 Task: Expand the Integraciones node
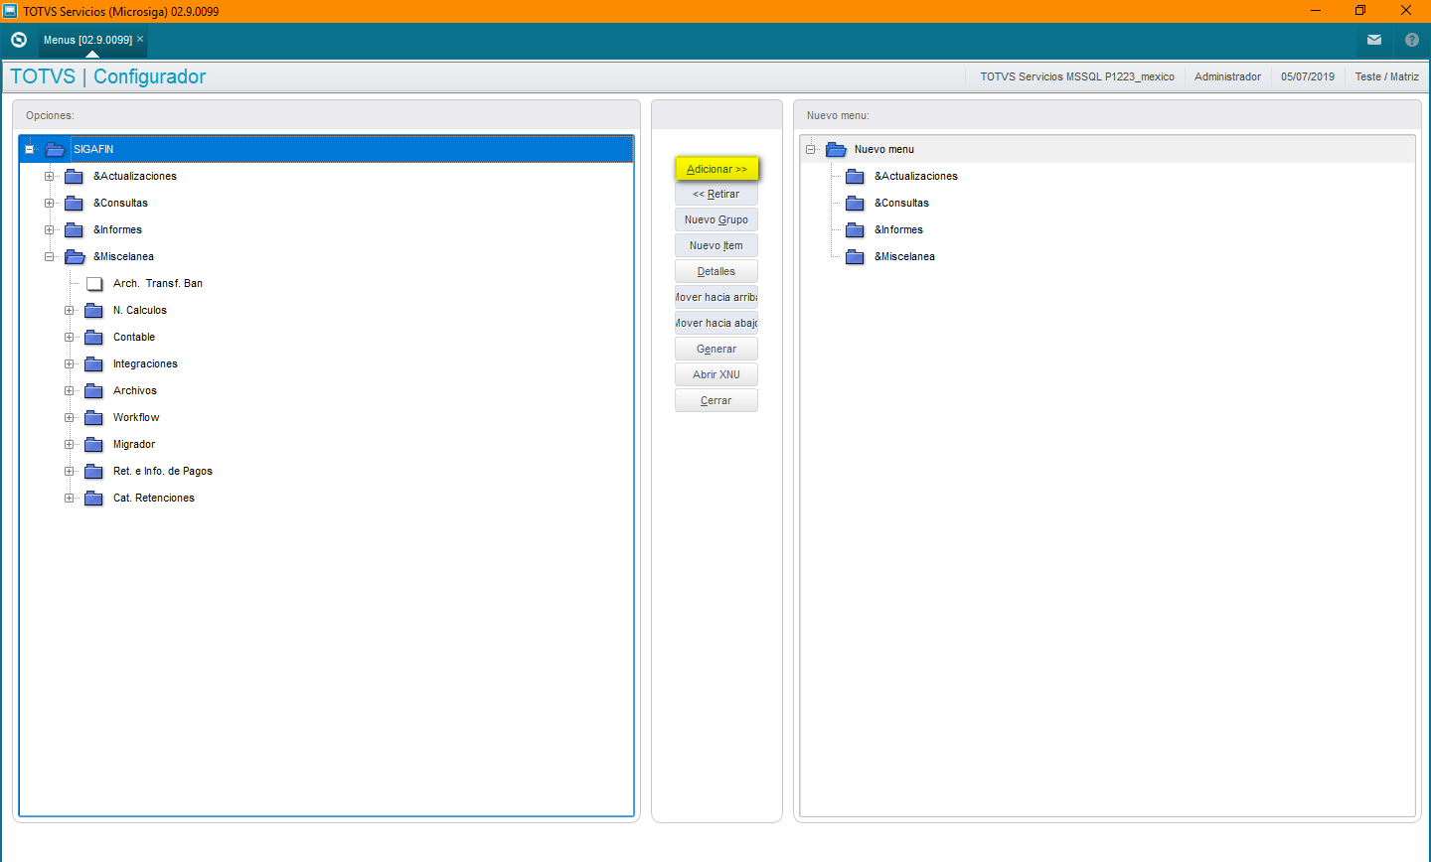(x=70, y=363)
